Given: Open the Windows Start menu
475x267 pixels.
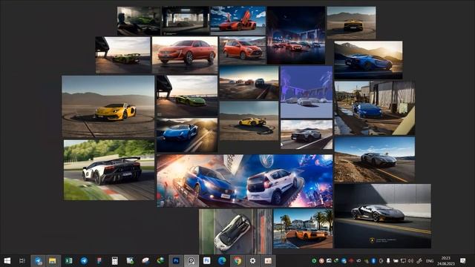Looking at the screenshot, I should 7,260.
